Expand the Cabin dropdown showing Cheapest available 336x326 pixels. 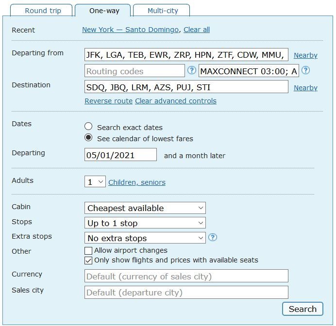click(x=145, y=208)
